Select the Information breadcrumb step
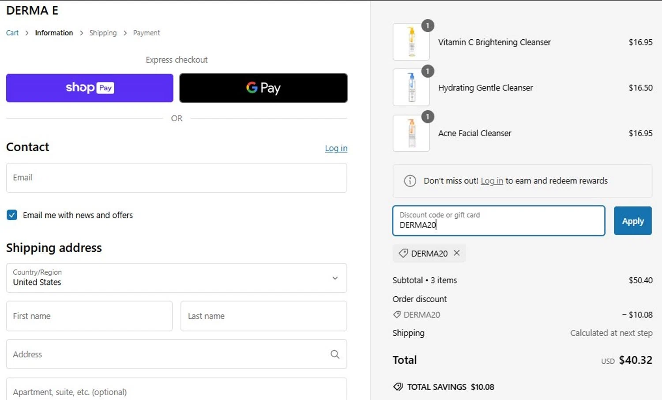 click(x=54, y=33)
